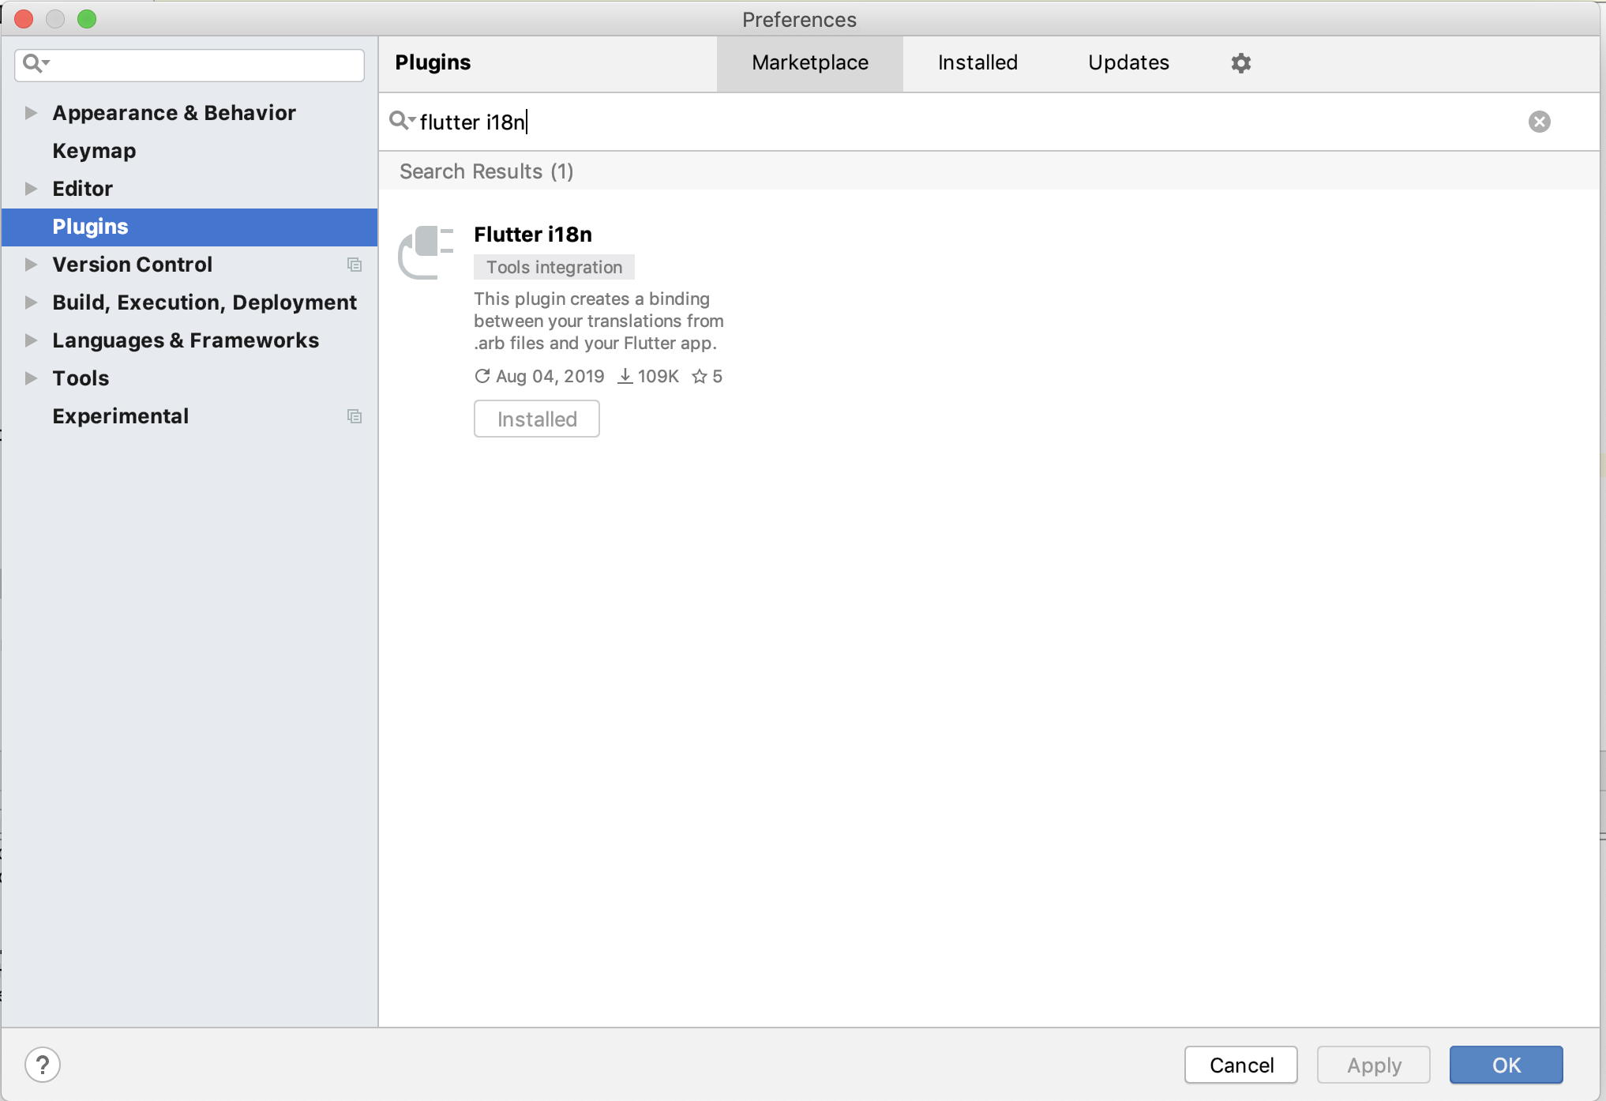Expand the Editor settings section

(x=31, y=189)
